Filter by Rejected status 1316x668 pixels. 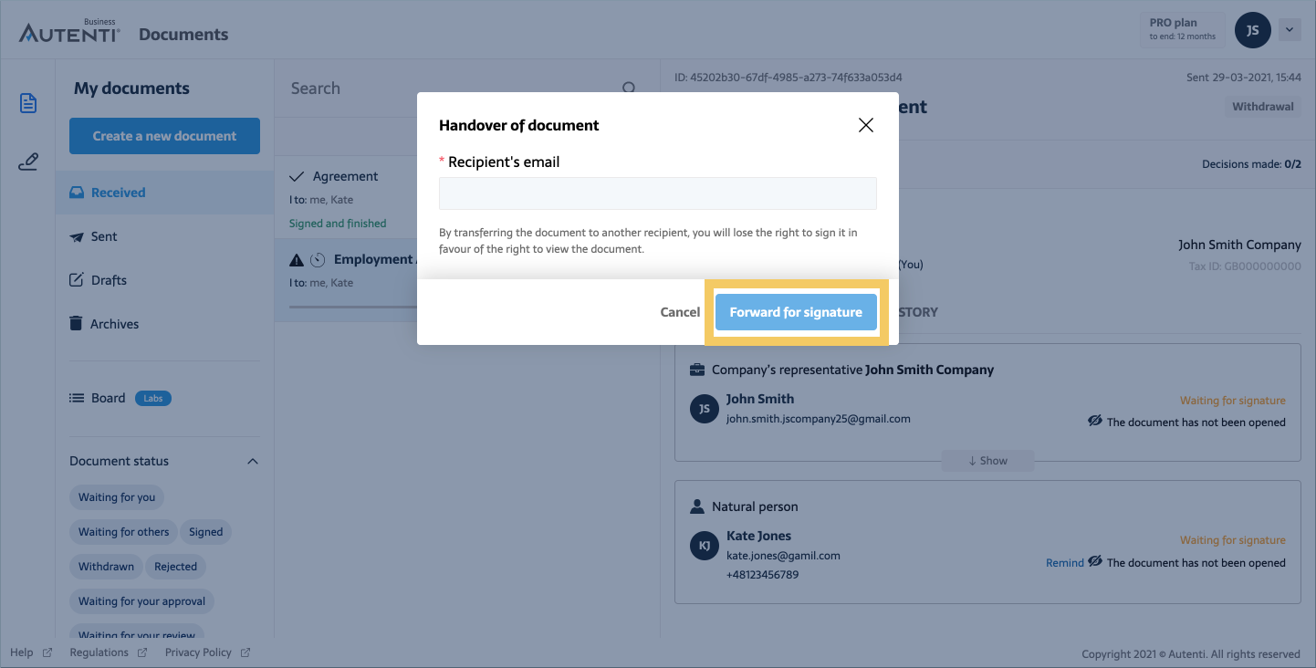click(175, 567)
